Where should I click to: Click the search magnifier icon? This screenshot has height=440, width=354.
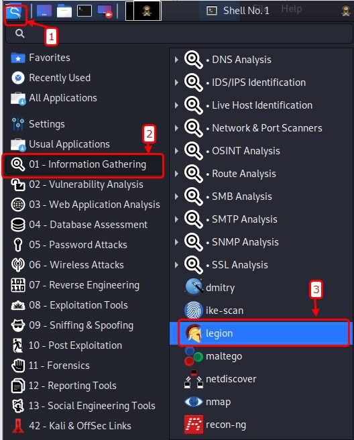click(x=19, y=34)
